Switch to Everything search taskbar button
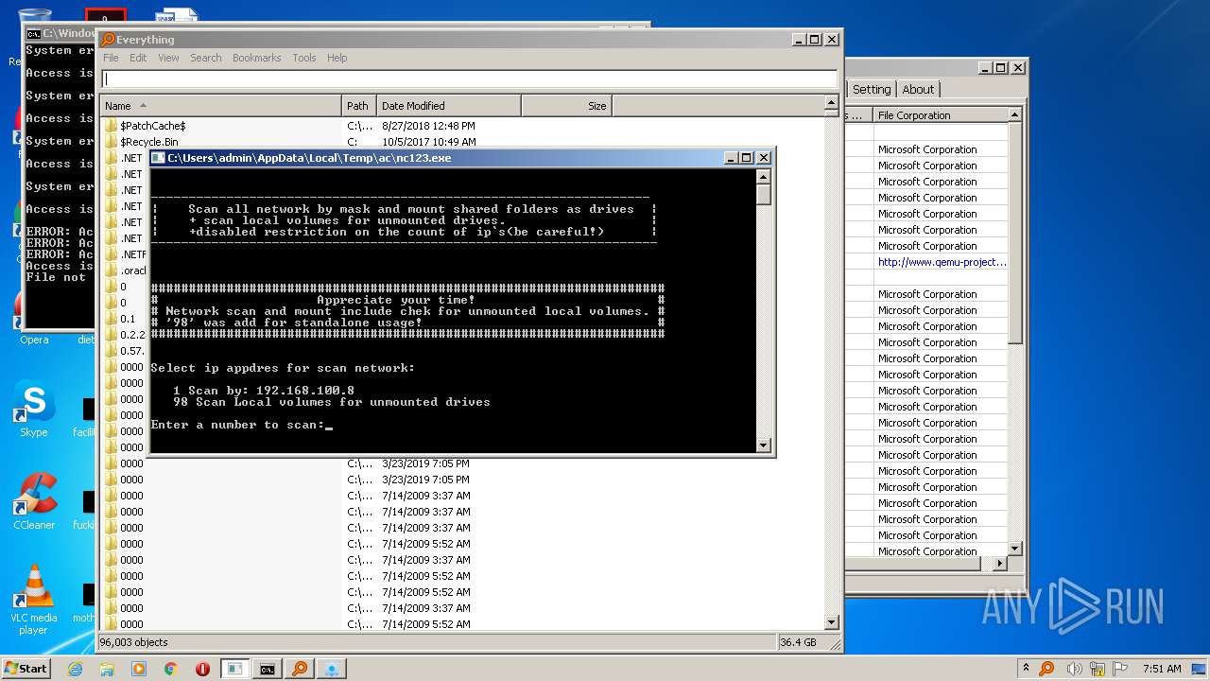 300,669
